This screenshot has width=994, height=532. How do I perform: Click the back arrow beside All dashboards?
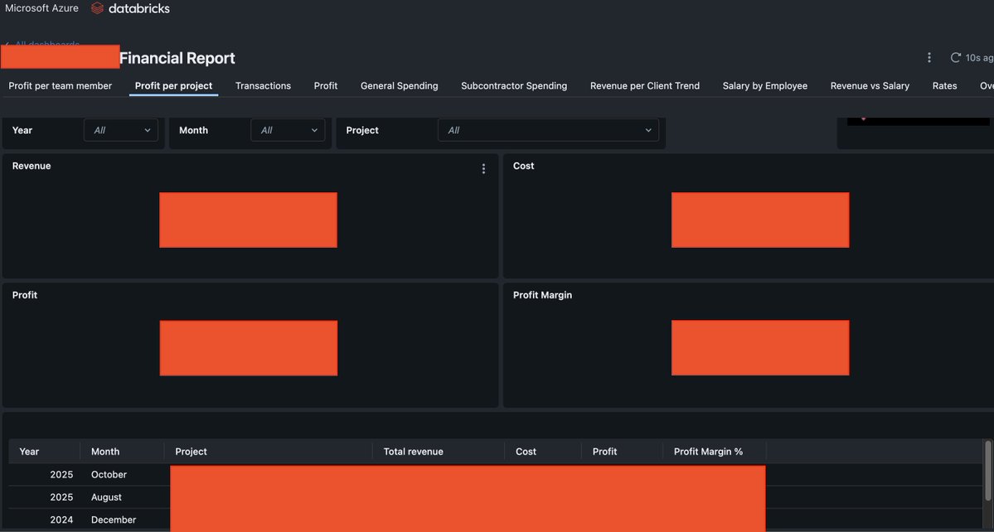point(7,45)
